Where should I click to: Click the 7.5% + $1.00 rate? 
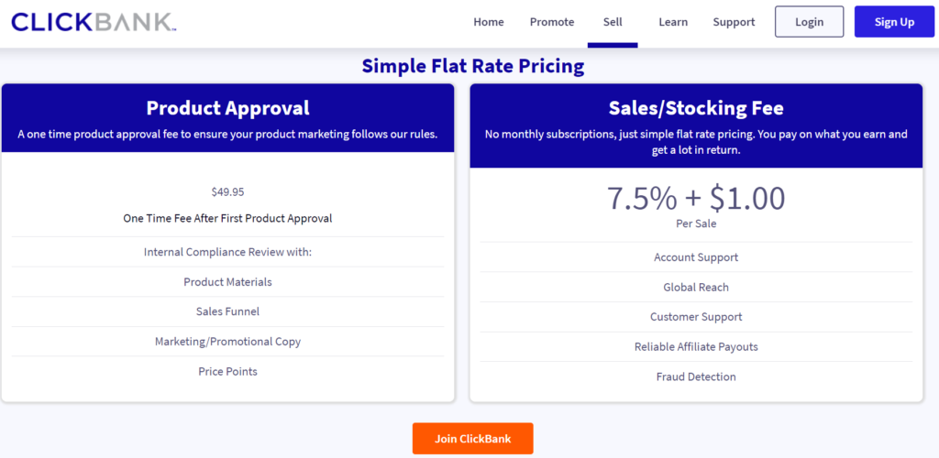pyautogui.click(x=696, y=199)
